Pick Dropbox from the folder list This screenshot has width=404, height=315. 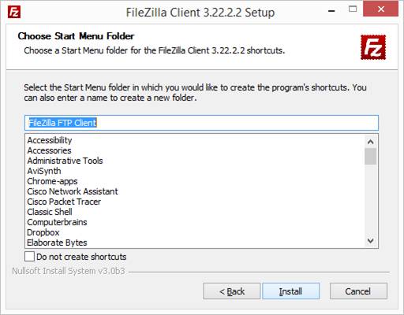[43, 232]
